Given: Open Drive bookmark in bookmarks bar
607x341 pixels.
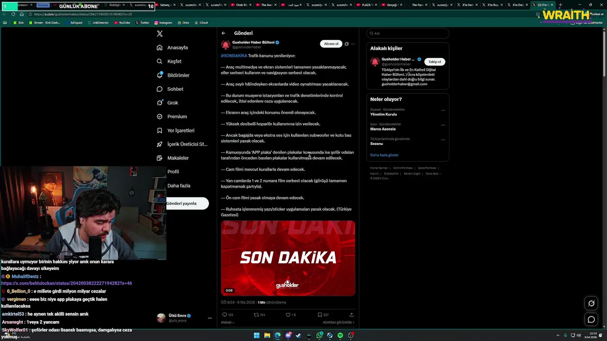Looking at the screenshot, I should click(x=183, y=23).
